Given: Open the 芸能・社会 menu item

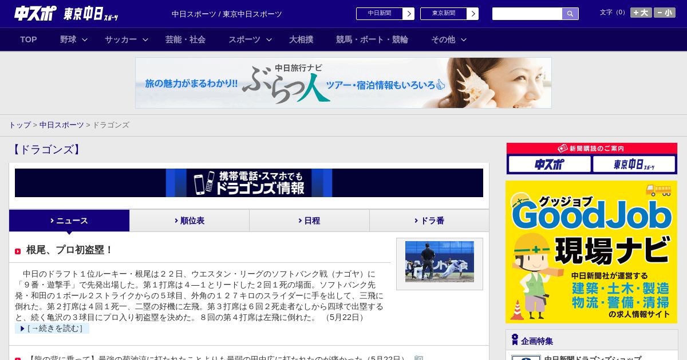Looking at the screenshot, I should (x=185, y=39).
